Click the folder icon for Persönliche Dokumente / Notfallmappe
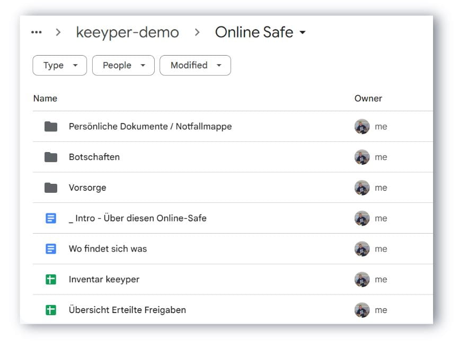Image resolution: width=459 pixels, height=348 pixels. pos(51,127)
